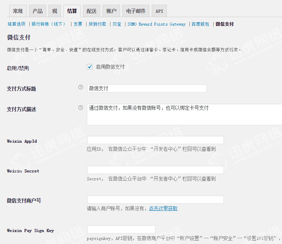Switch to the 电子邮件 tab
The width and height of the screenshot is (282, 244).
(136, 11)
